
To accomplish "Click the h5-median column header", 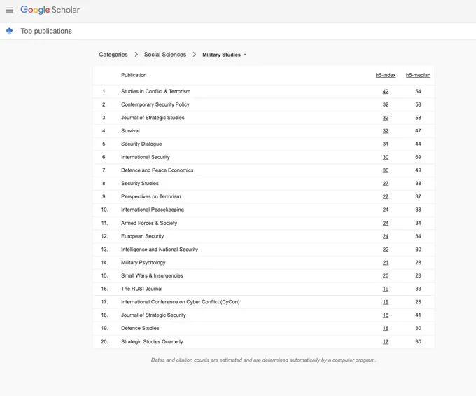I will pos(418,75).
